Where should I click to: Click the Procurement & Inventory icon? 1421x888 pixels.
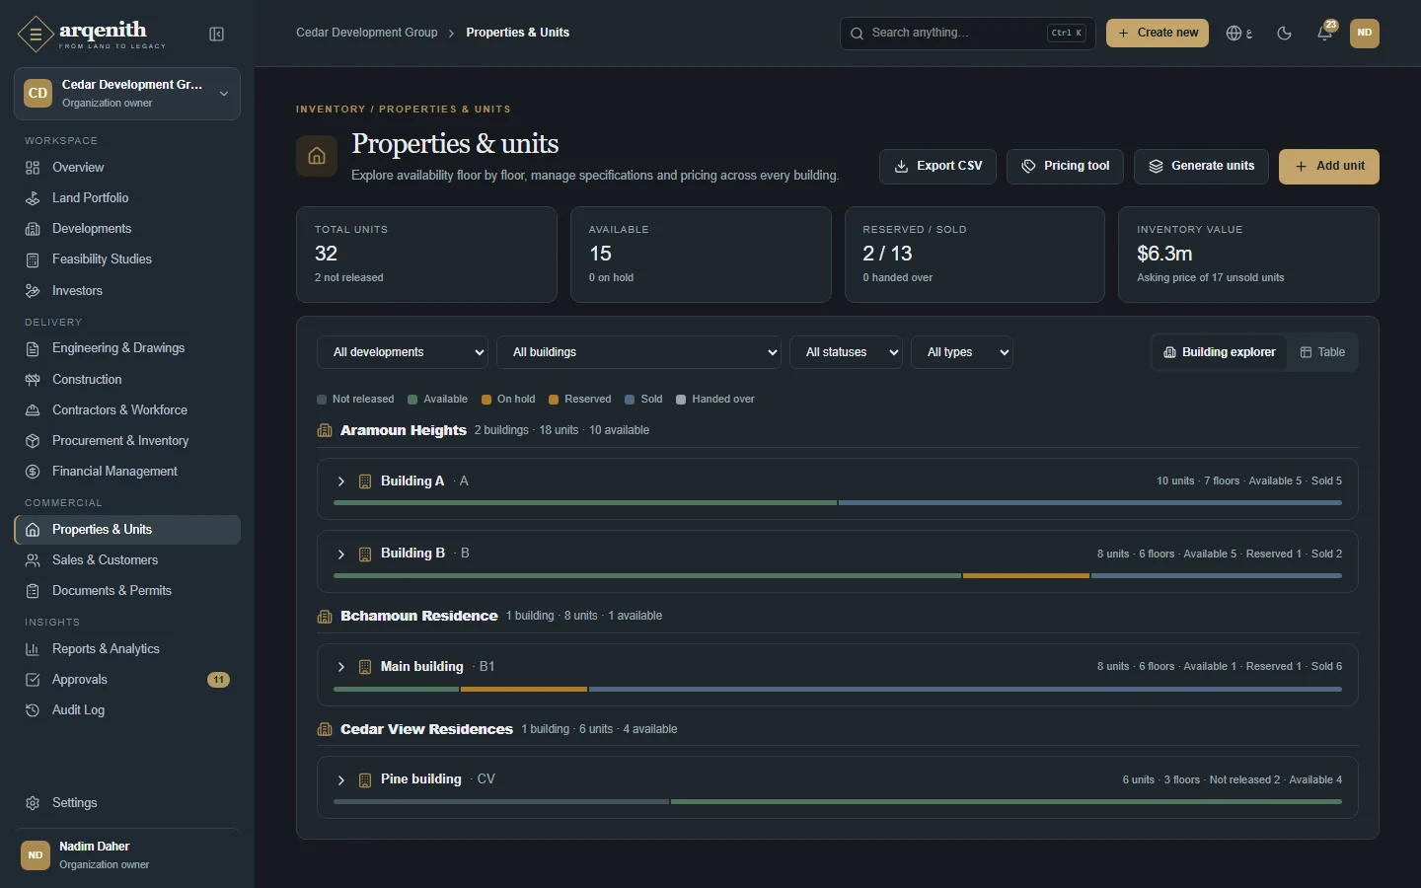click(33, 441)
